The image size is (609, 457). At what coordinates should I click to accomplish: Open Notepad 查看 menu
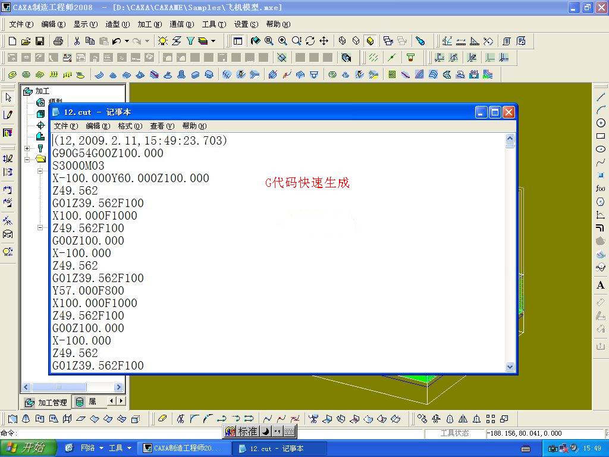162,126
